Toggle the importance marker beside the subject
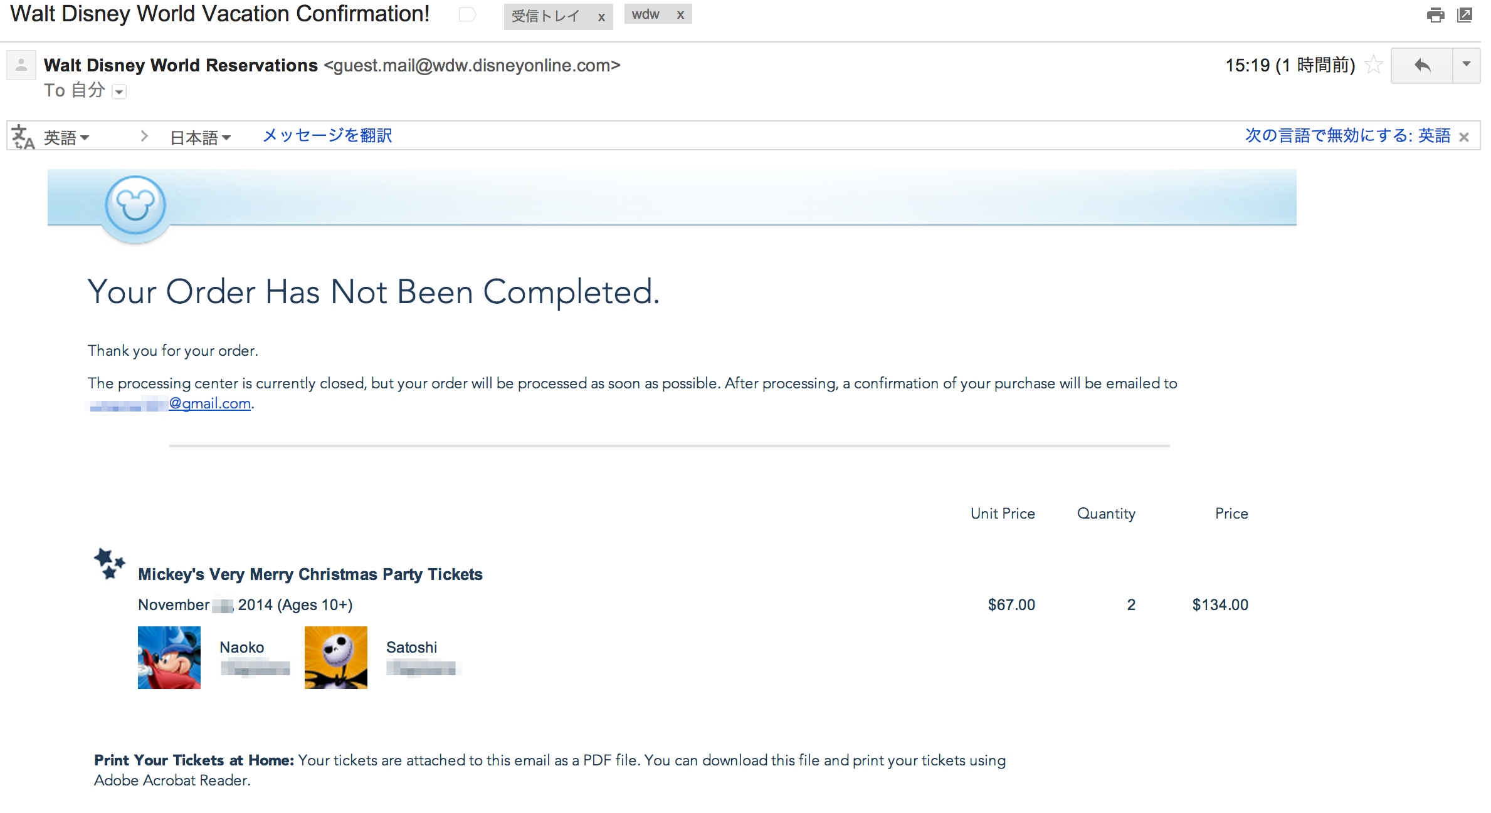The height and width of the screenshot is (813, 1491). [467, 14]
